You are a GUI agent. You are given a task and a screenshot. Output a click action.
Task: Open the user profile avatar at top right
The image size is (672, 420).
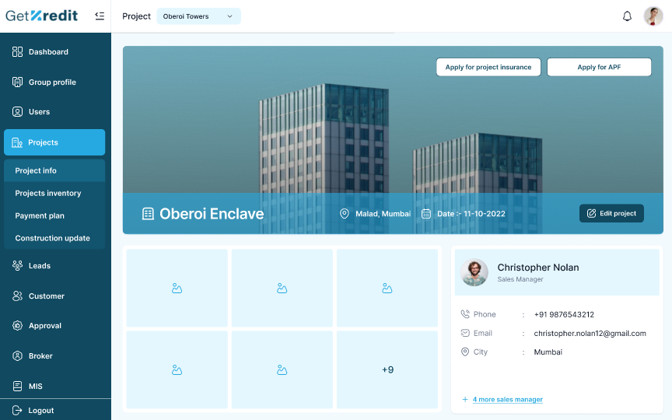tap(653, 16)
